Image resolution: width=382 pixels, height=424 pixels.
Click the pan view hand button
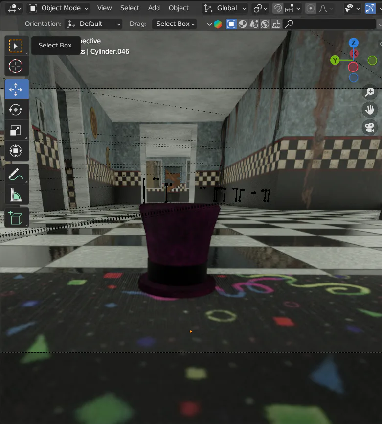tap(370, 110)
